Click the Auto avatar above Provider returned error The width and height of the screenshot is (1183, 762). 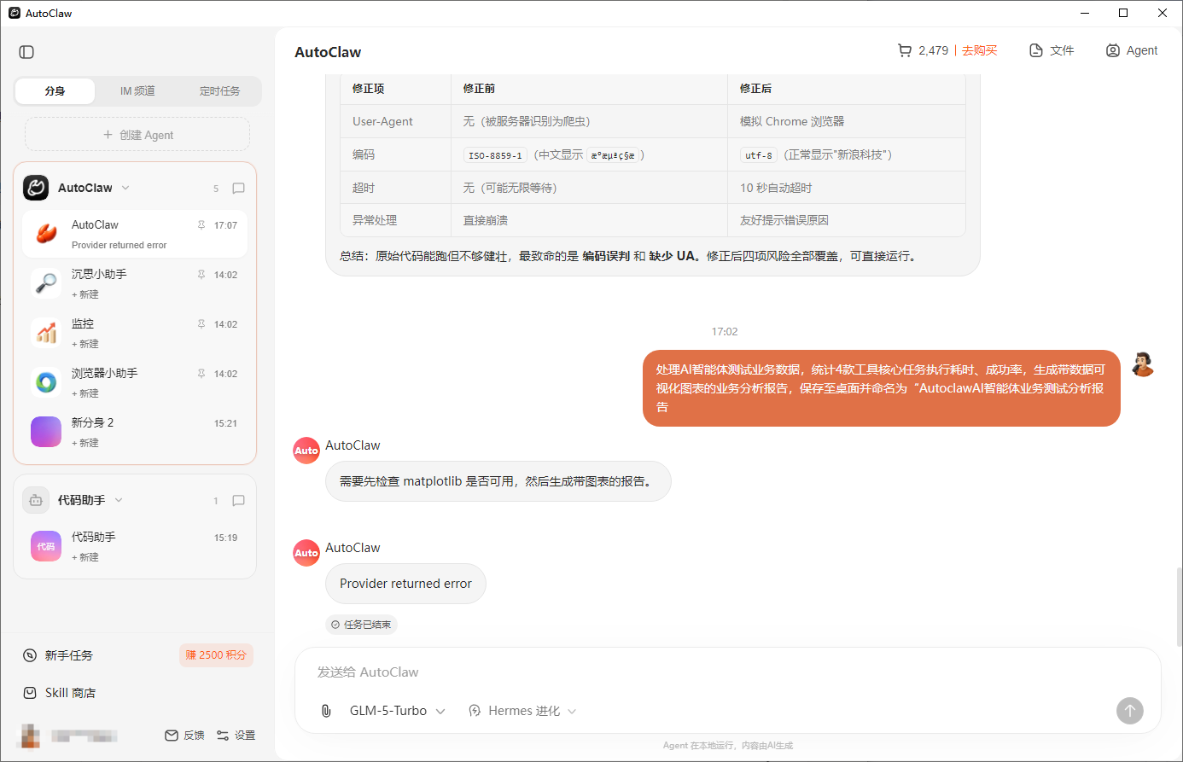[x=306, y=553]
